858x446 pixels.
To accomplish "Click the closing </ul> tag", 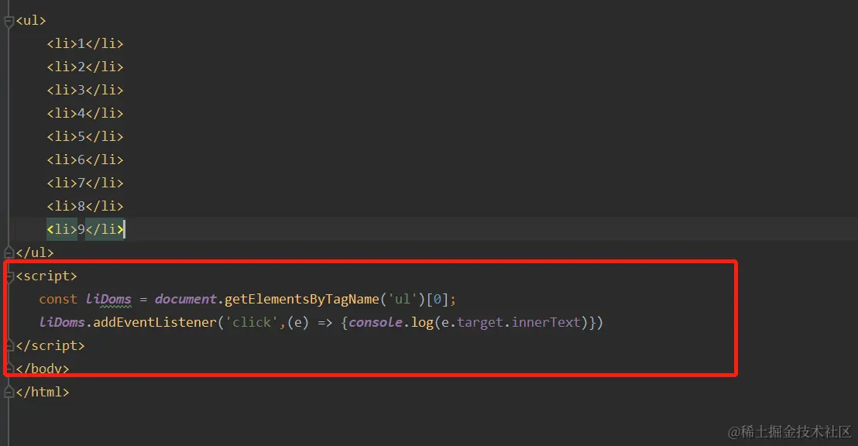I will pyautogui.click(x=35, y=253).
